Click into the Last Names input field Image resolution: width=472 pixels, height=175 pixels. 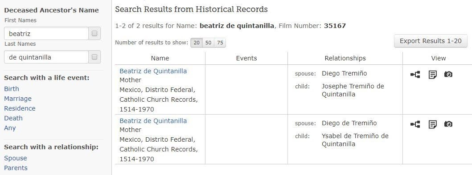[x=46, y=57]
